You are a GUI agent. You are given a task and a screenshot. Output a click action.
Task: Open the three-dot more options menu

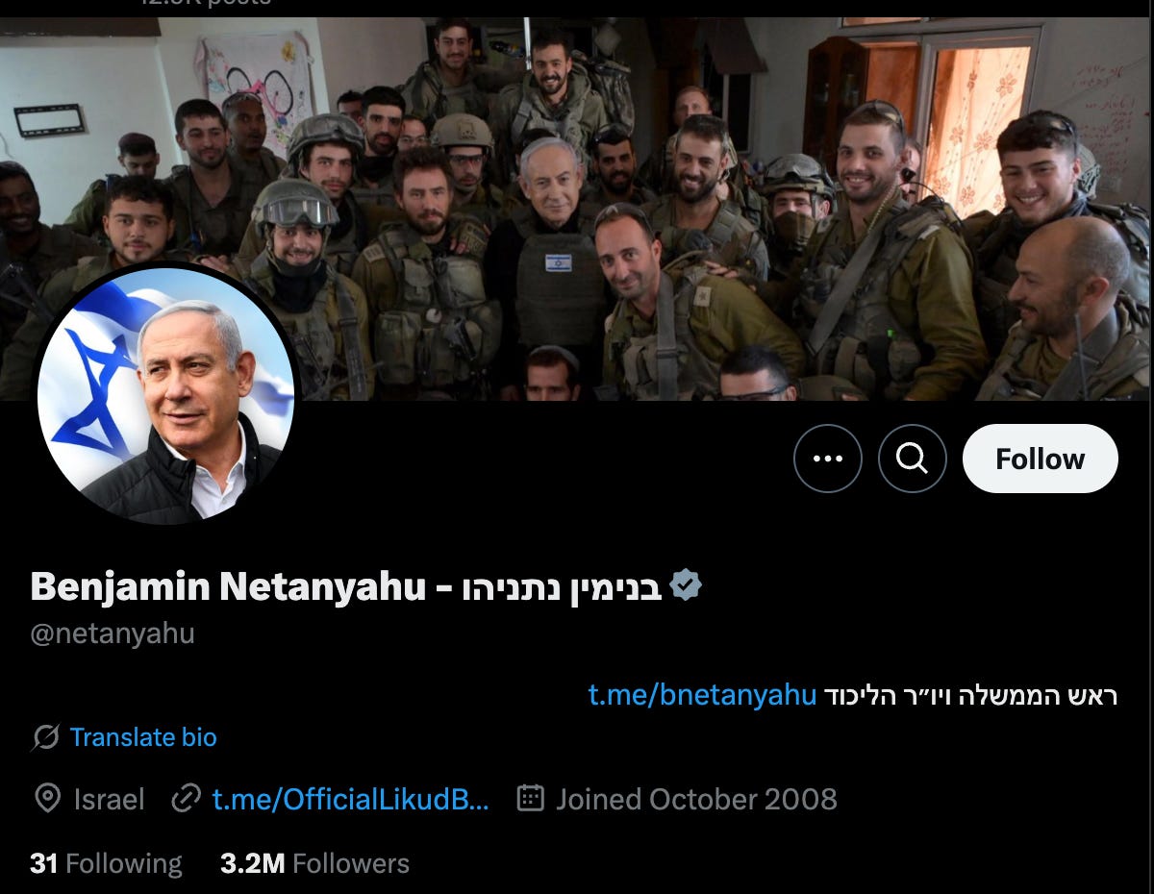click(x=828, y=459)
